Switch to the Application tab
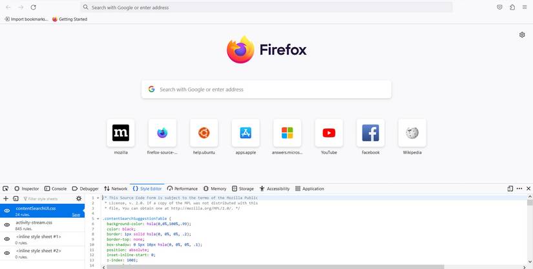The height and width of the screenshot is (269, 533). coord(309,188)
